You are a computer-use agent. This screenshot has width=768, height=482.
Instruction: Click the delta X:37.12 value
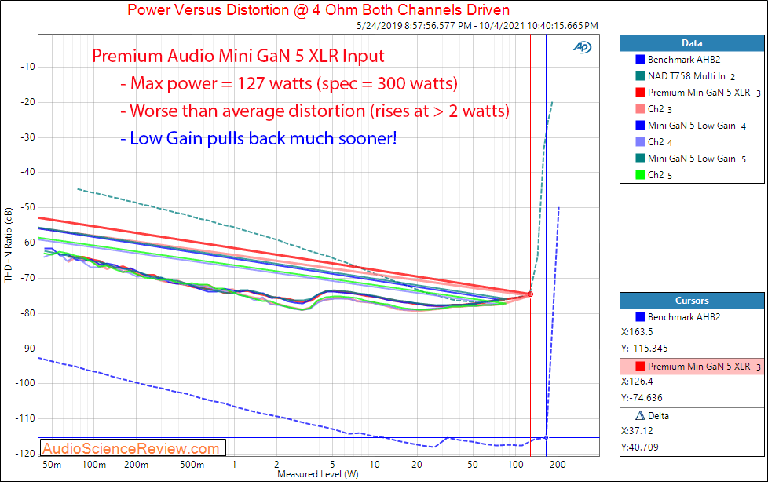pos(637,430)
